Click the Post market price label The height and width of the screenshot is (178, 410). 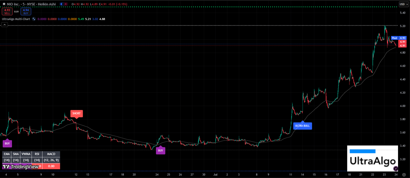pos(395,38)
